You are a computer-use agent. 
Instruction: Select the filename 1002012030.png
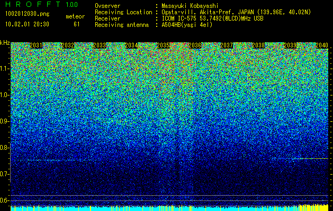28,14
